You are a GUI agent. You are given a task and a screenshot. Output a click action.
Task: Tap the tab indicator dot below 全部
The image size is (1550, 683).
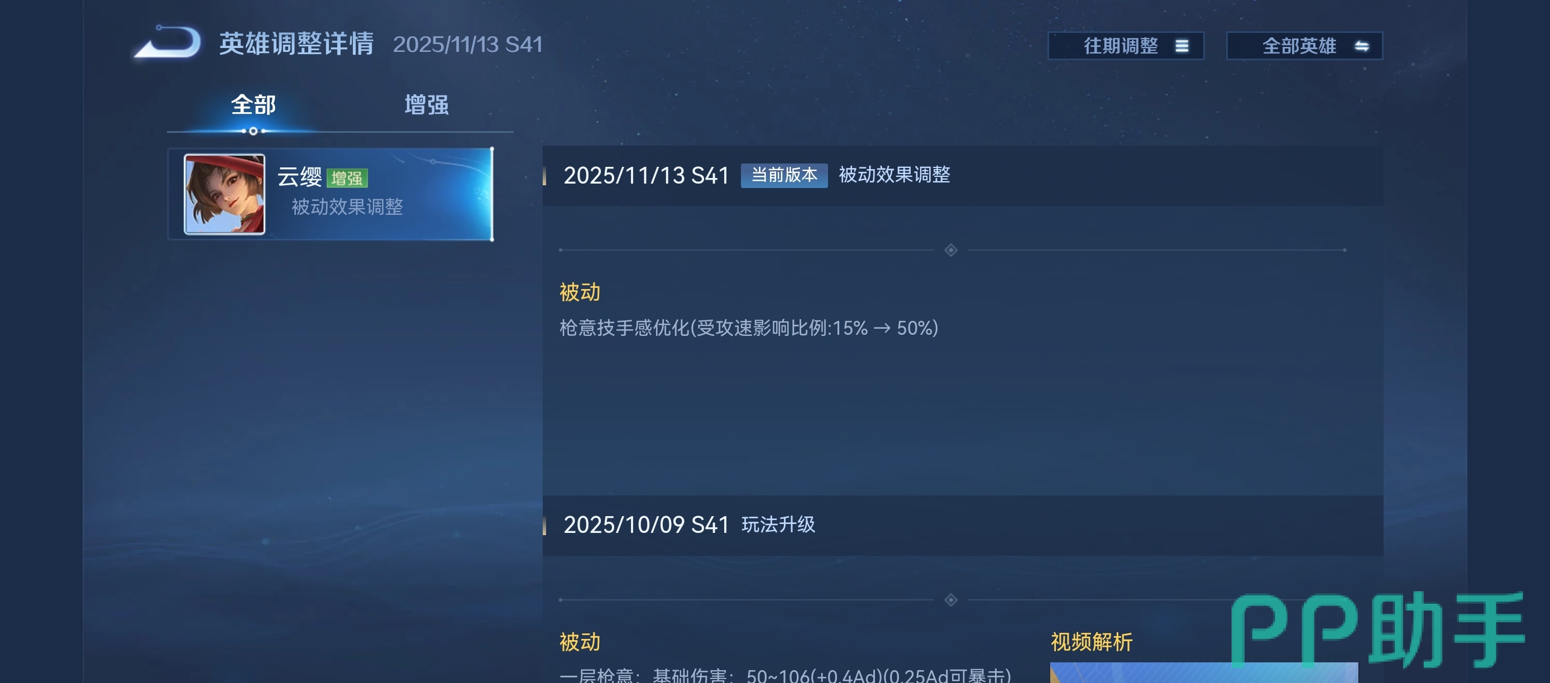[x=253, y=131]
